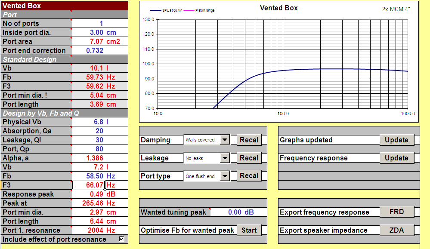Click the Vented Box header cell
The height and width of the screenshot is (249, 430).
click(x=65, y=6)
